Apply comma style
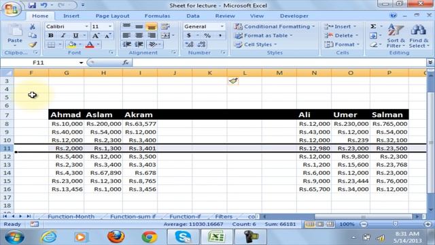Viewport: 435px width, 245px height. point(220,35)
